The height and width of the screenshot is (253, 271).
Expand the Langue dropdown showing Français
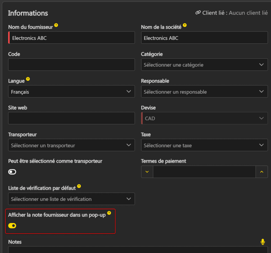(71, 92)
